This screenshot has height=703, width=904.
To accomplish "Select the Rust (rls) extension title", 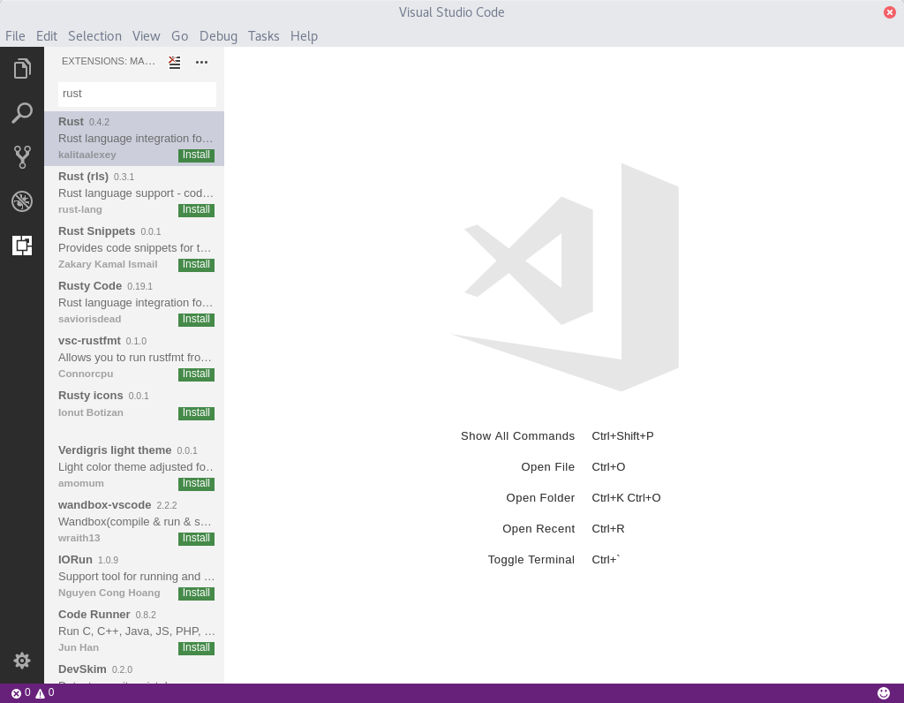I will (83, 177).
